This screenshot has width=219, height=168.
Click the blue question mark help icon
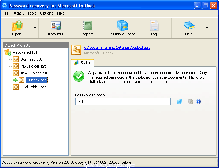coord(198,101)
